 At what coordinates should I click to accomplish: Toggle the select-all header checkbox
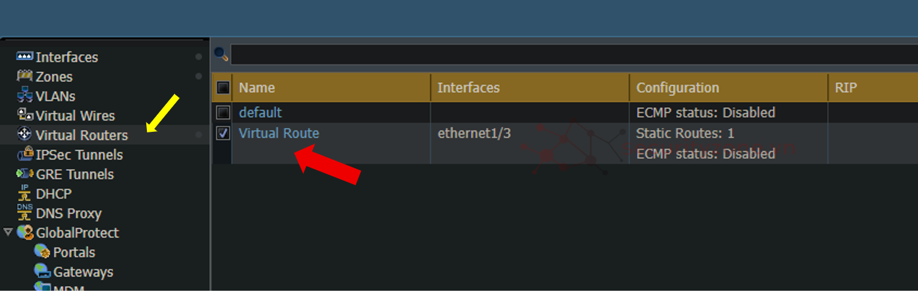pos(223,88)
